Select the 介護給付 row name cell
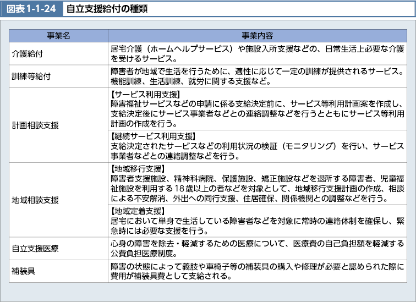Viewport: 416px width, 302px height. pos(28,53)
